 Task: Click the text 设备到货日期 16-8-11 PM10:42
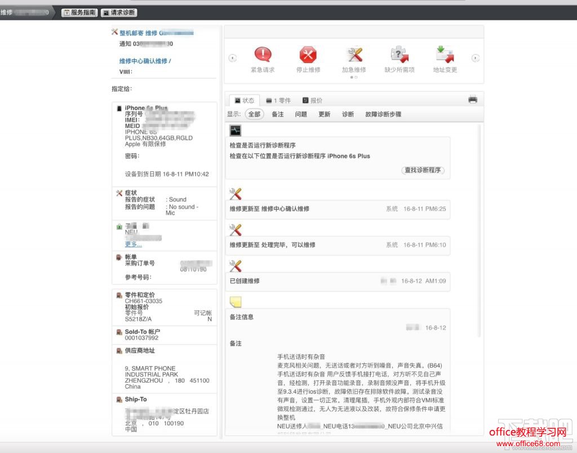coord(167,174)
